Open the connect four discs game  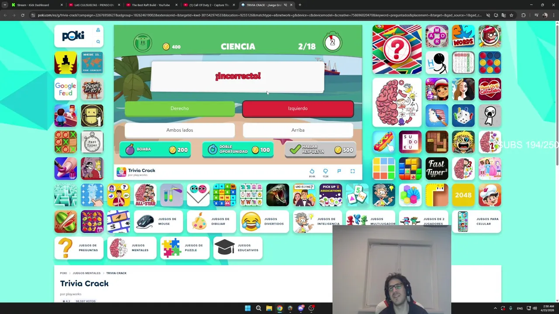tap(490, 63)
